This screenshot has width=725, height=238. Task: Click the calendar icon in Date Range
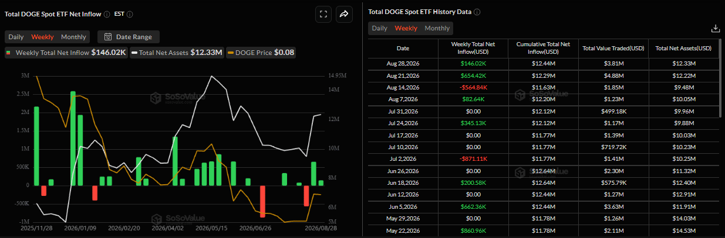(108, 37)
